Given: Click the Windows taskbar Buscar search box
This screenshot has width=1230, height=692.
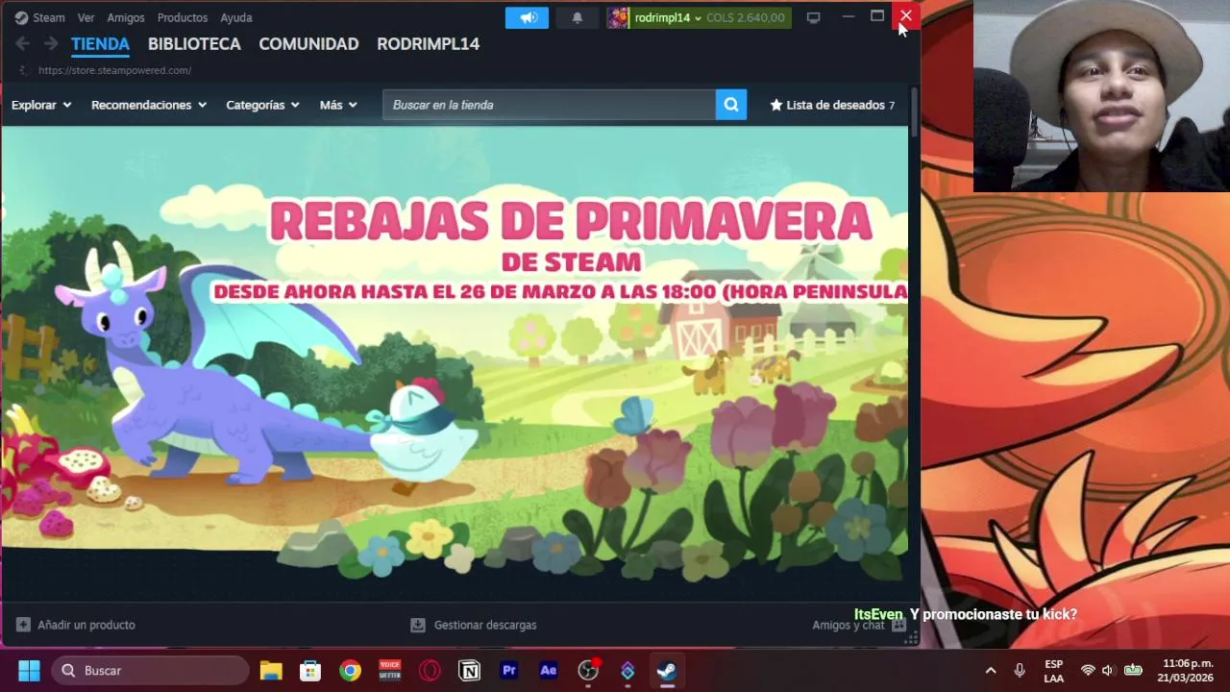Looking at the screenshot, I should tap(149, 670).
